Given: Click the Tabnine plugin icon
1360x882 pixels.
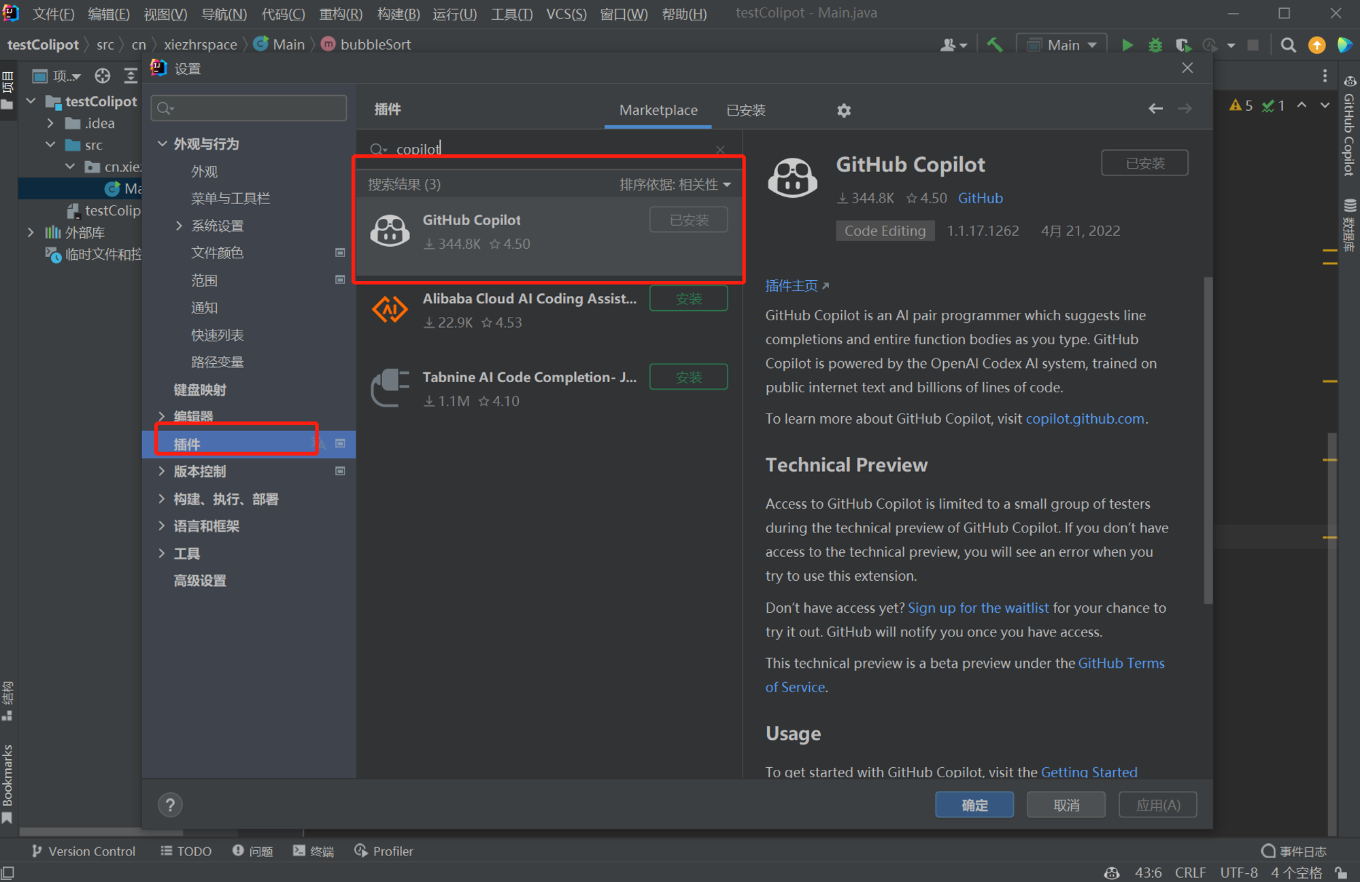Looking at the screenshot, I should coord(390,388).
